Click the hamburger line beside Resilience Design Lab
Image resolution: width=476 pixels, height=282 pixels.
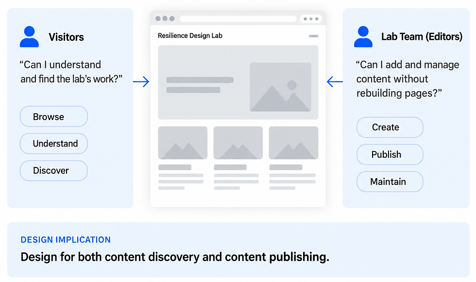(314, 36)
